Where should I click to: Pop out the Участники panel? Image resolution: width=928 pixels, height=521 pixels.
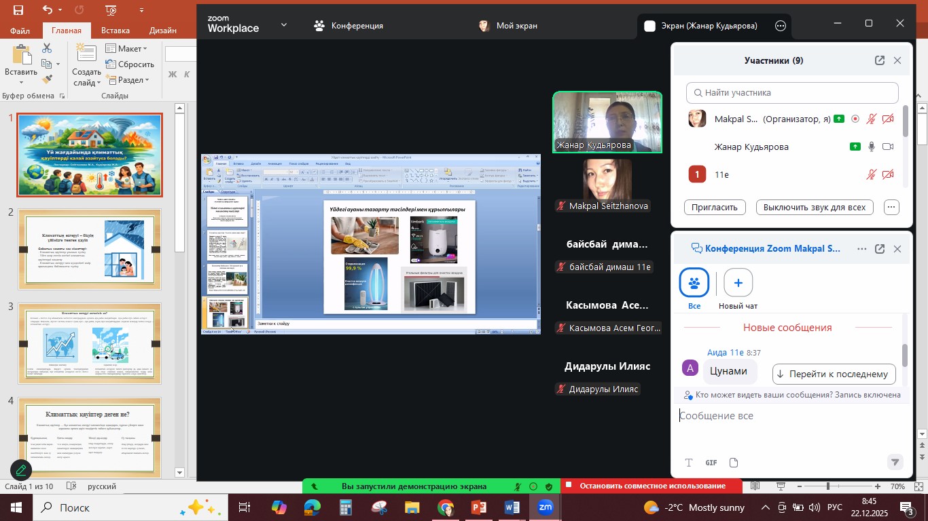click(x=880, y=60)
